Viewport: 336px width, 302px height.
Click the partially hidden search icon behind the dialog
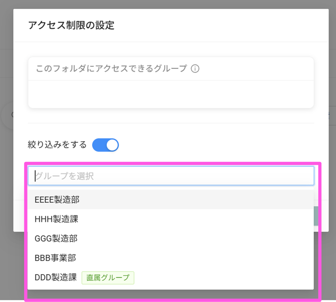[x=12, y=115]
